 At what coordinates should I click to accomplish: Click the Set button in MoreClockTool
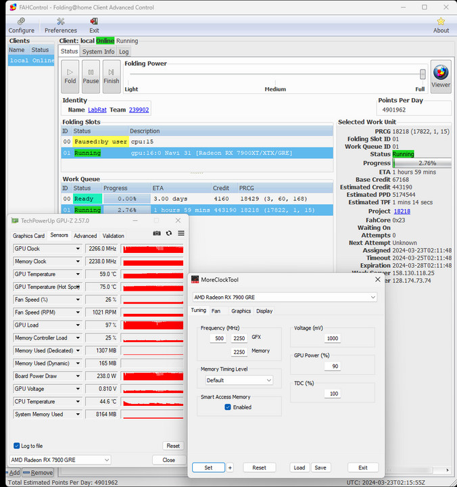pyautogui.click(x=208, y=467)
